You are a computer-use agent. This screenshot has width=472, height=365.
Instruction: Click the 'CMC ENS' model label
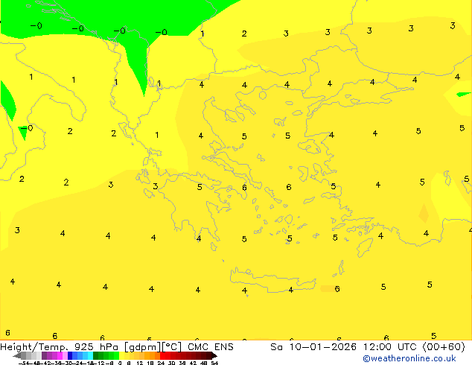coord(211,347)
